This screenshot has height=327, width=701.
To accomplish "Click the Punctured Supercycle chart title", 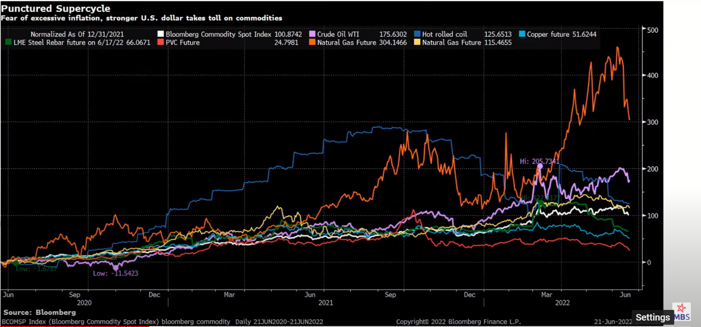I will 56,9.
